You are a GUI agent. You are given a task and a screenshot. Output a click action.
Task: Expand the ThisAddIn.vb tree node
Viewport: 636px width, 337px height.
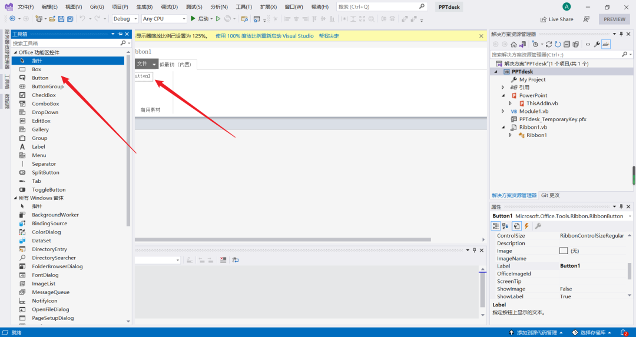[x=510, y=104]
